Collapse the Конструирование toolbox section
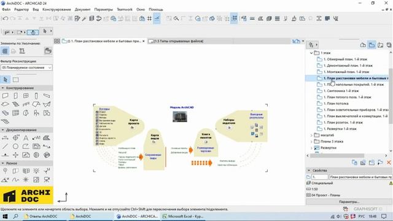 click(x=2, y=88)
